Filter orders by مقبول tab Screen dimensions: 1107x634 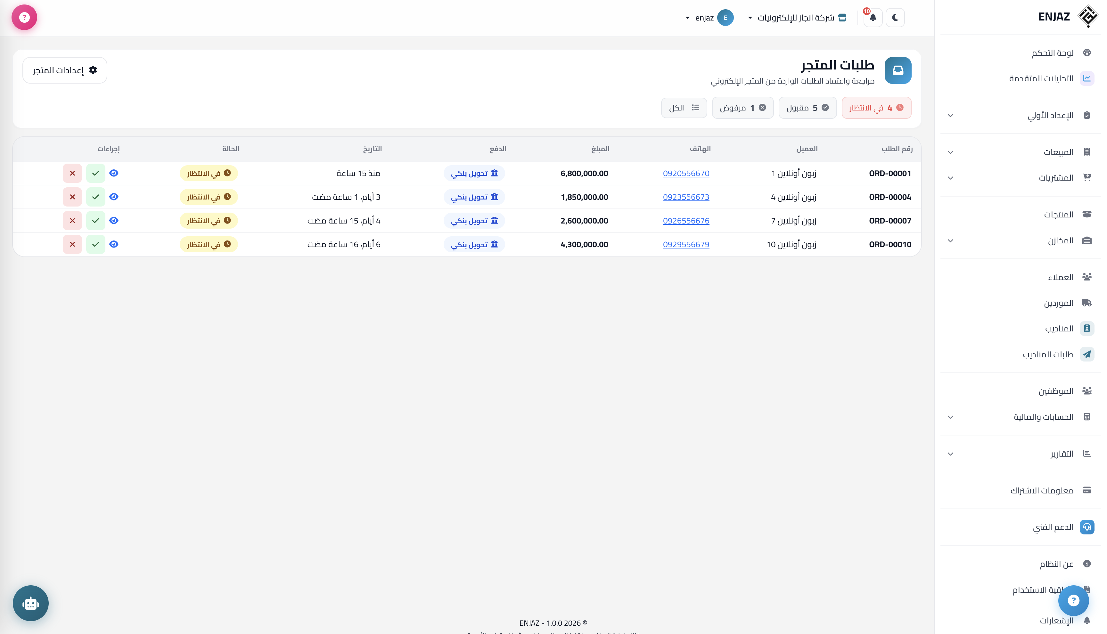808,108
